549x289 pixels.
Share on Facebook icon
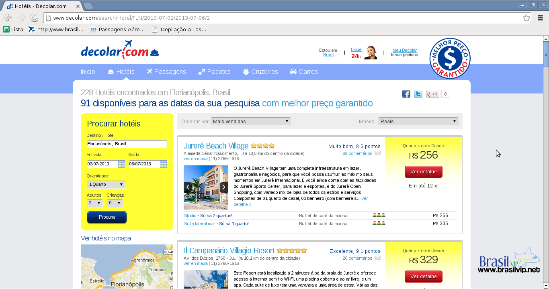(x=406, y=94)
